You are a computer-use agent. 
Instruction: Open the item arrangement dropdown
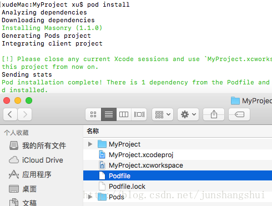pos(163,114)
